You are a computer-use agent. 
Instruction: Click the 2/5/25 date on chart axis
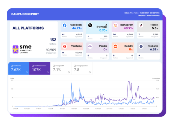click(133, 109)
